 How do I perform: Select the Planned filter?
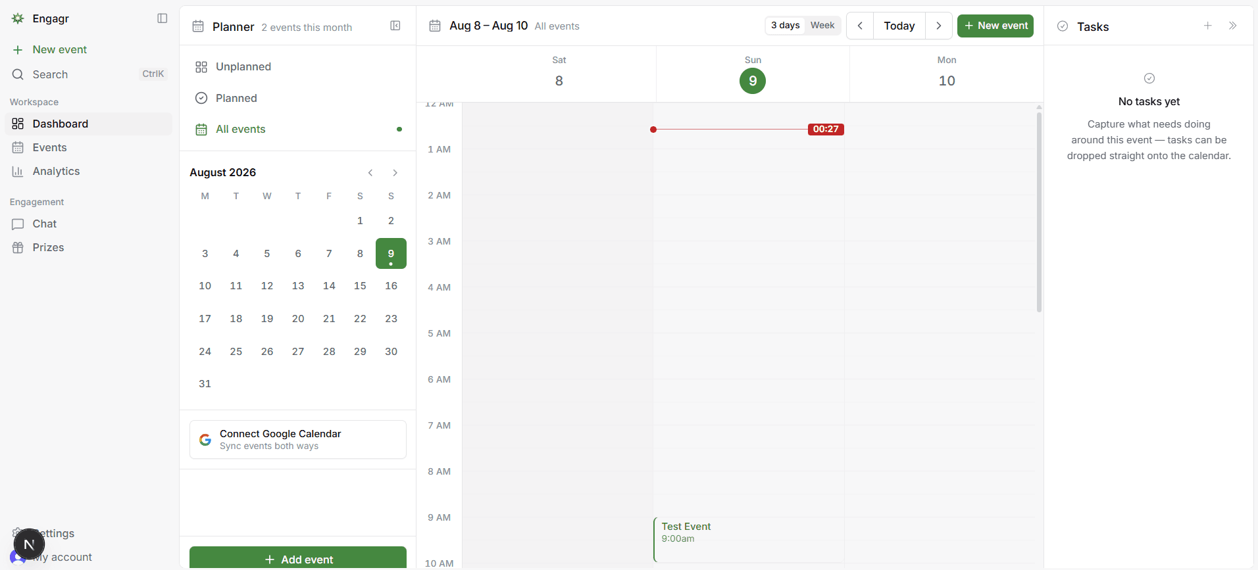pos(297,98)
